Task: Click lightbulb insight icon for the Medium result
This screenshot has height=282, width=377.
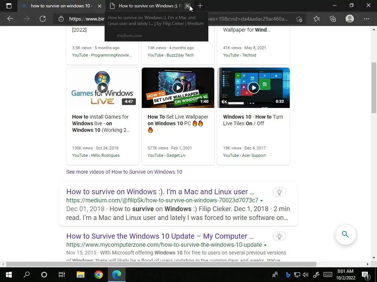Action: click(x=279, y=192)
